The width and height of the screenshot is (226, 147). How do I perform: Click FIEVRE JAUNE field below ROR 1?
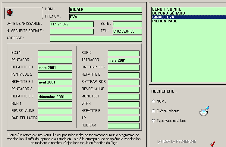pyautogui.click(x=55, y=111)
